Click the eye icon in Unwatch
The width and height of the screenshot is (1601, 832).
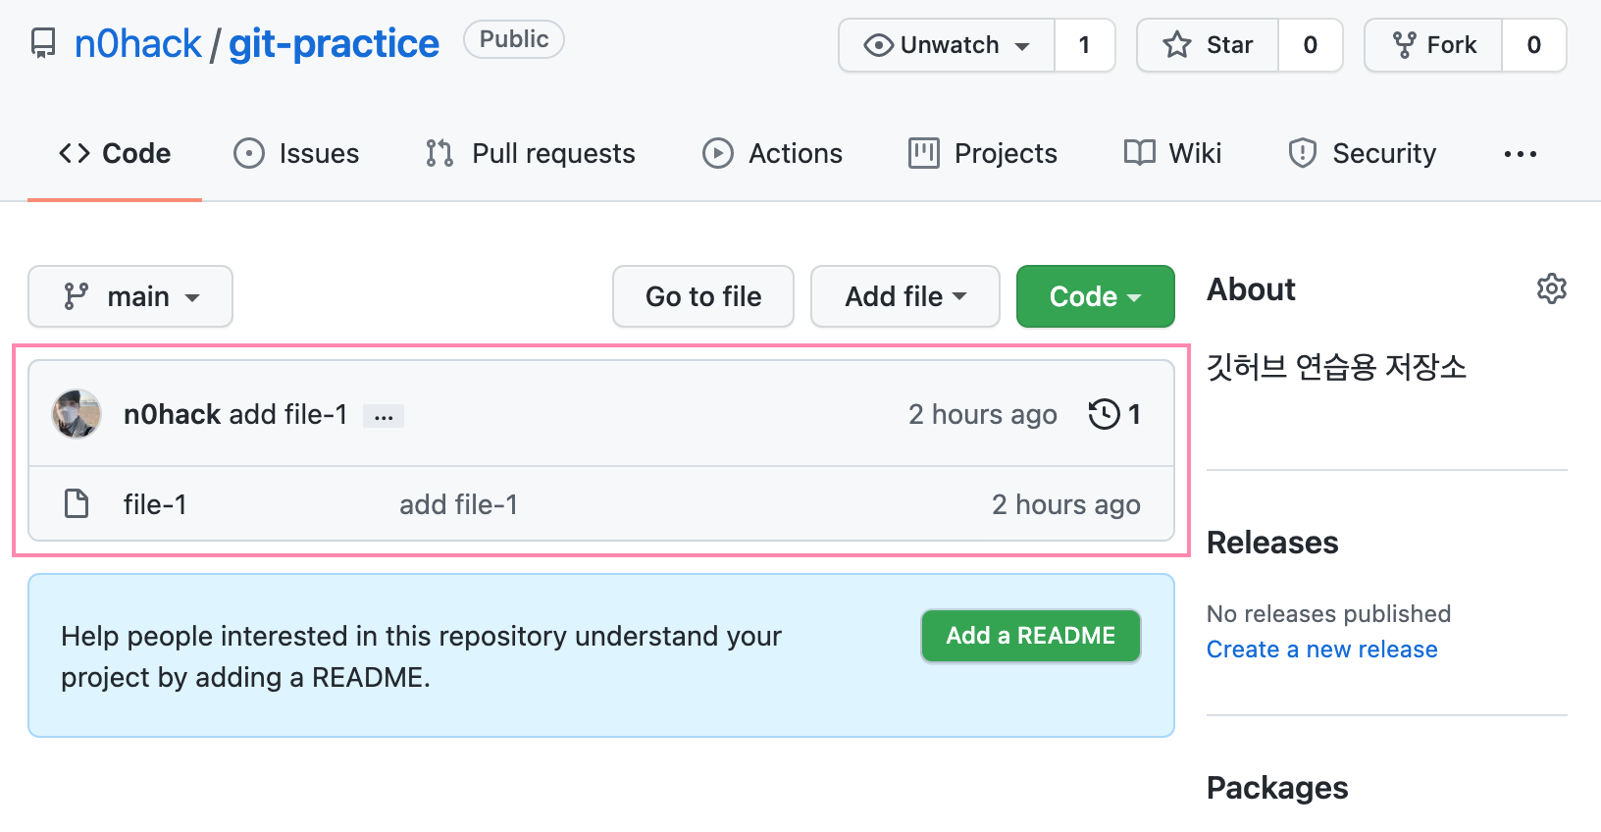tap(878, 45)
